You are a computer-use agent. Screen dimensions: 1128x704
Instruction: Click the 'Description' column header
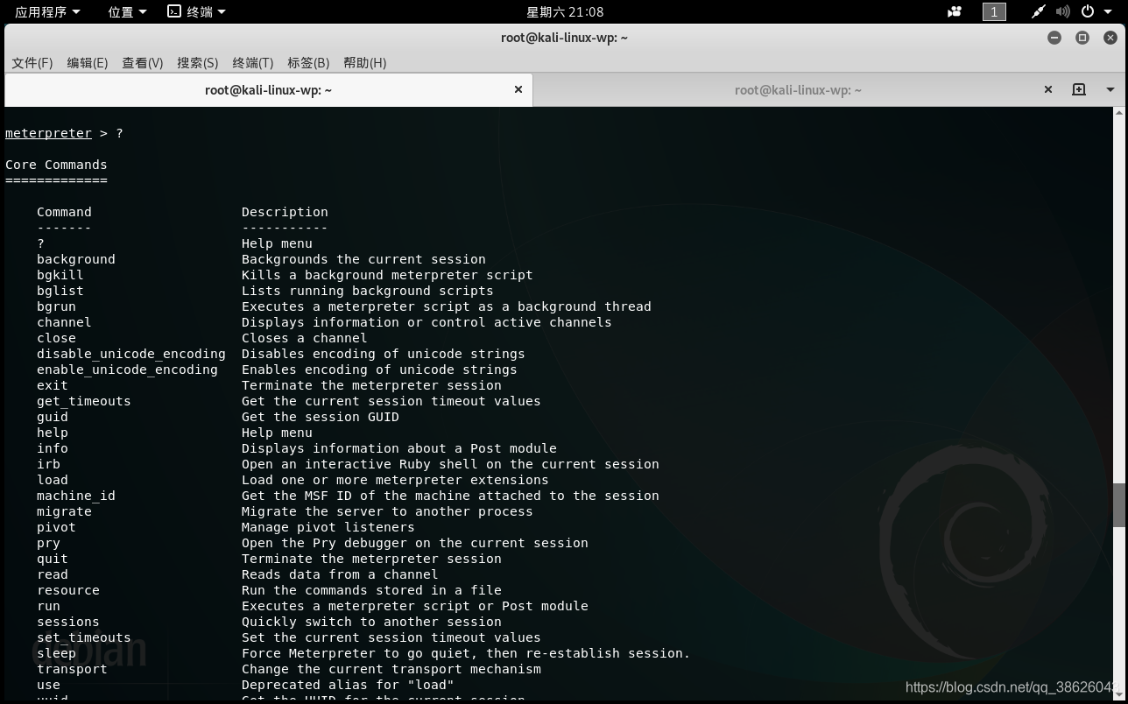(x=285, y=212)
